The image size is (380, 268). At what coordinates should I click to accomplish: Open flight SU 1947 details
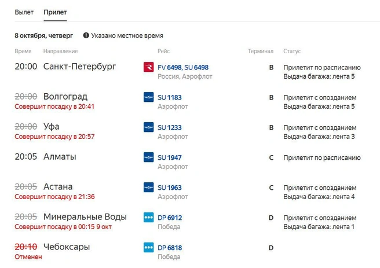[169, 157]
